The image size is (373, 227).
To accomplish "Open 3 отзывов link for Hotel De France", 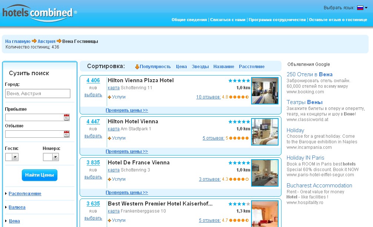I will click(210, 179).
